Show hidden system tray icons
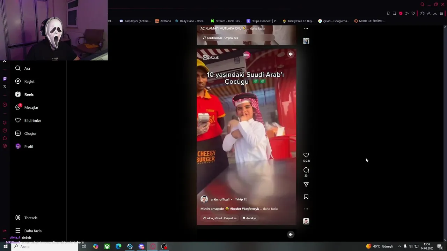The width and height of the screenshot is (447, 251). (x=400, y=246)
